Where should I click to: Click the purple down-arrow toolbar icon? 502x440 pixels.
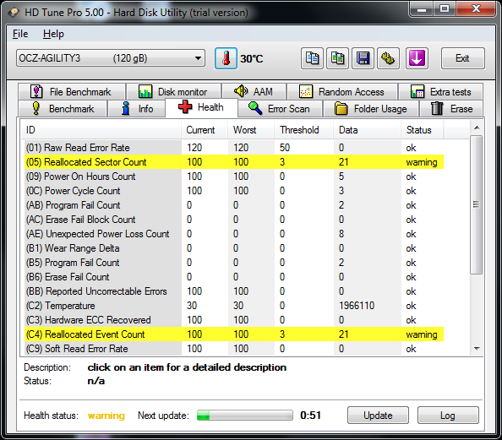(417, 58)
